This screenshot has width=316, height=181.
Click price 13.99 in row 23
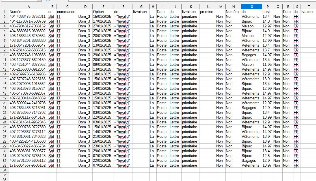tap(267, 117)
